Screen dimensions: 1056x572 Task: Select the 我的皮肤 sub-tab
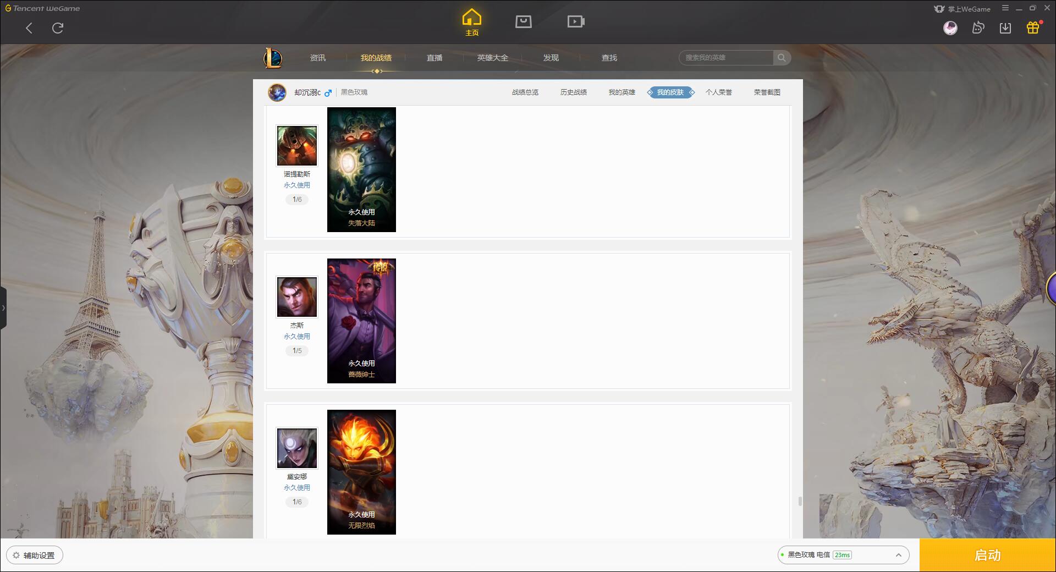pyautogui.click(x=670, y=92)
